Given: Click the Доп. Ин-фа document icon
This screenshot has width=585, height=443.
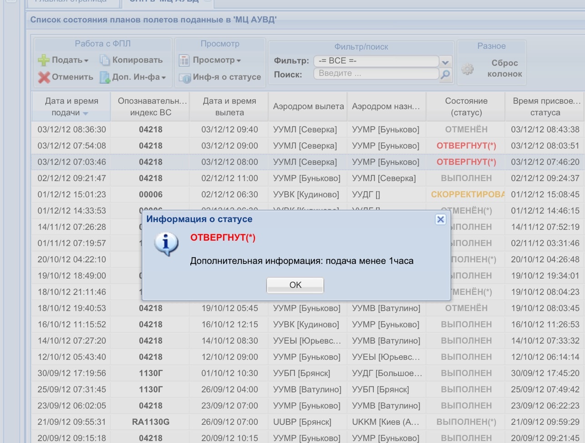Looking at the screenshot, I should point(105,77).
